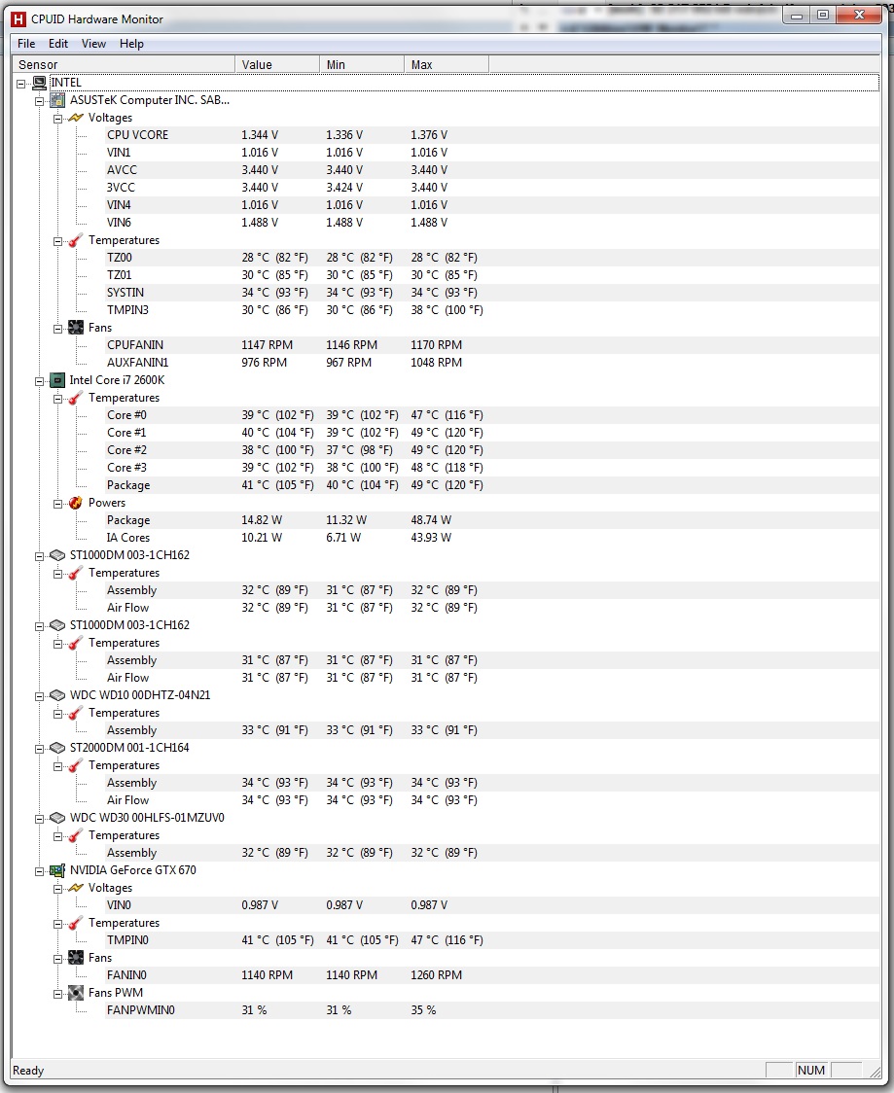Click the WDC WD10 Temperatures thermometer icon
Viewport: 894px width, 1093px height.
click(75, 713)
